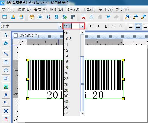This screenshot has width=148, height=123.
Task: Click the greyed icon after strikethrough
Action: [120, 26]
